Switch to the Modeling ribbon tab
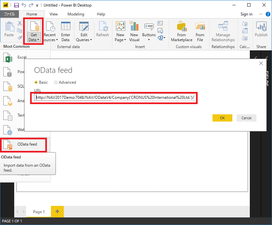The width and height of the screenshot is (272, 225). 76,14
